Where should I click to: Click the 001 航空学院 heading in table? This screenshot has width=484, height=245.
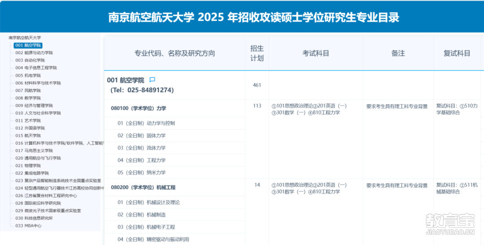coord(125,80)
